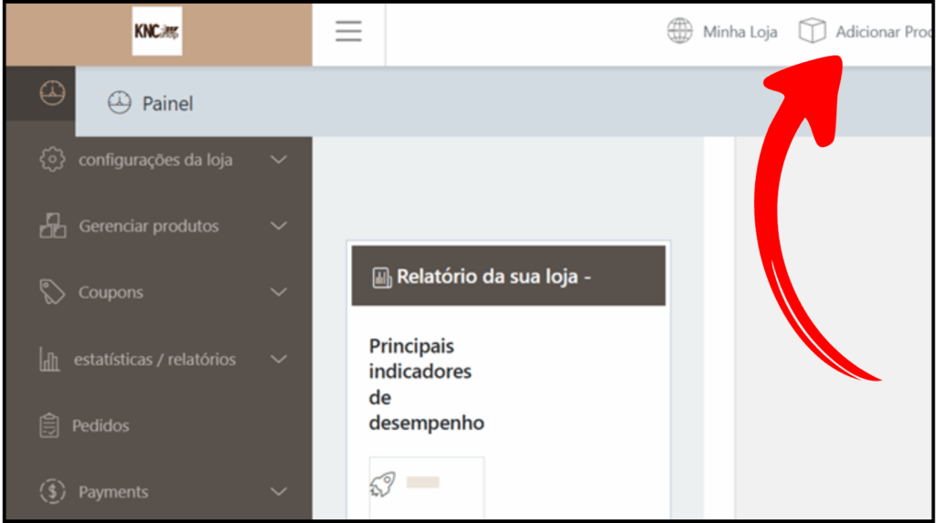Click the rocket icon in the report card
Screen dimensions: 936x523
[x=383, y=484]
